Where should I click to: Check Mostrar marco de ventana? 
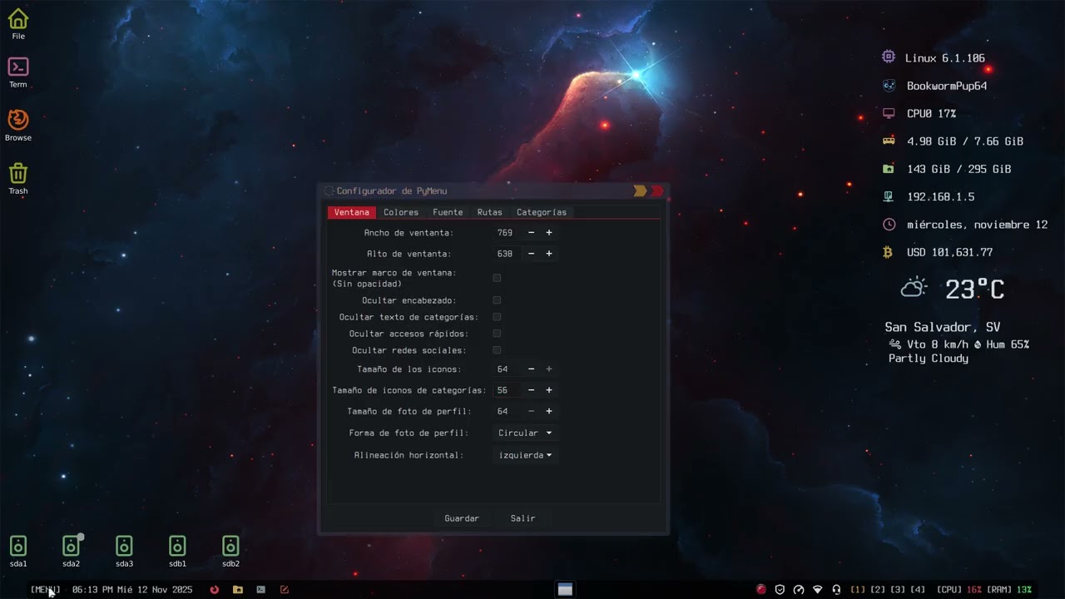(x=497, y=278)
